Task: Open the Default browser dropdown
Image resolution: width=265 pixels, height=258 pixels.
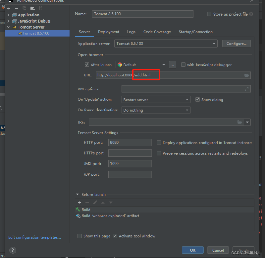Action: point(141,65)
